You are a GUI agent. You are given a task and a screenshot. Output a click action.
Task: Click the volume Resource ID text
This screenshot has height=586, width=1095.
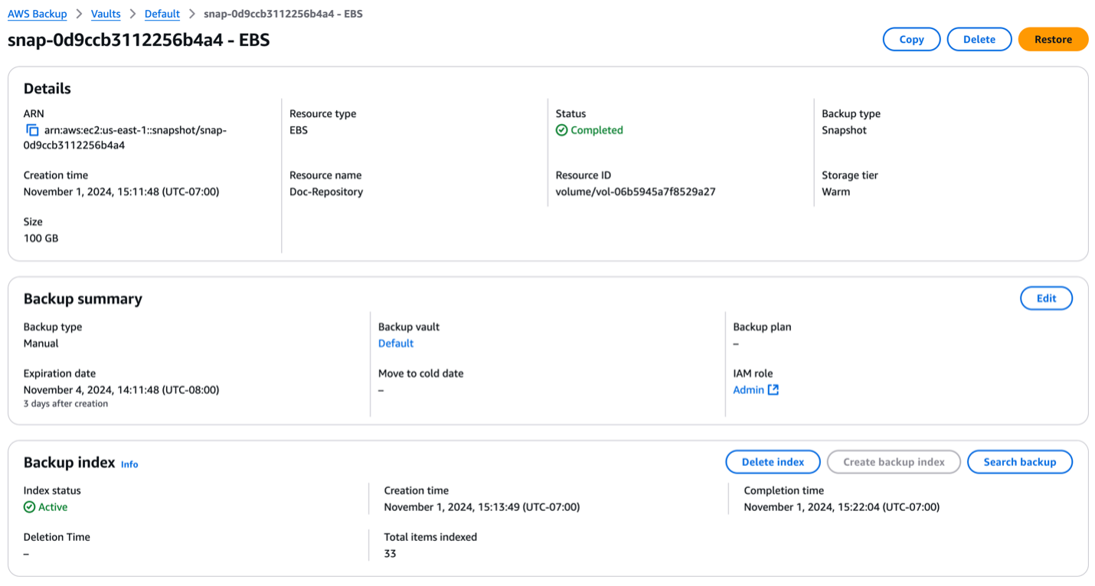[636, 192]
